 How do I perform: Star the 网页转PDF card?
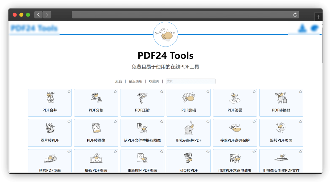tap(208, 152)
